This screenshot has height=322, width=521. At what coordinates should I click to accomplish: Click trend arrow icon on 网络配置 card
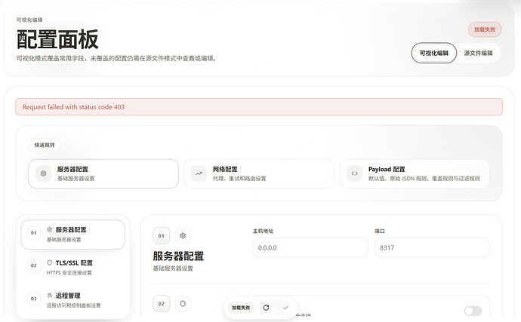coord(199,173)
